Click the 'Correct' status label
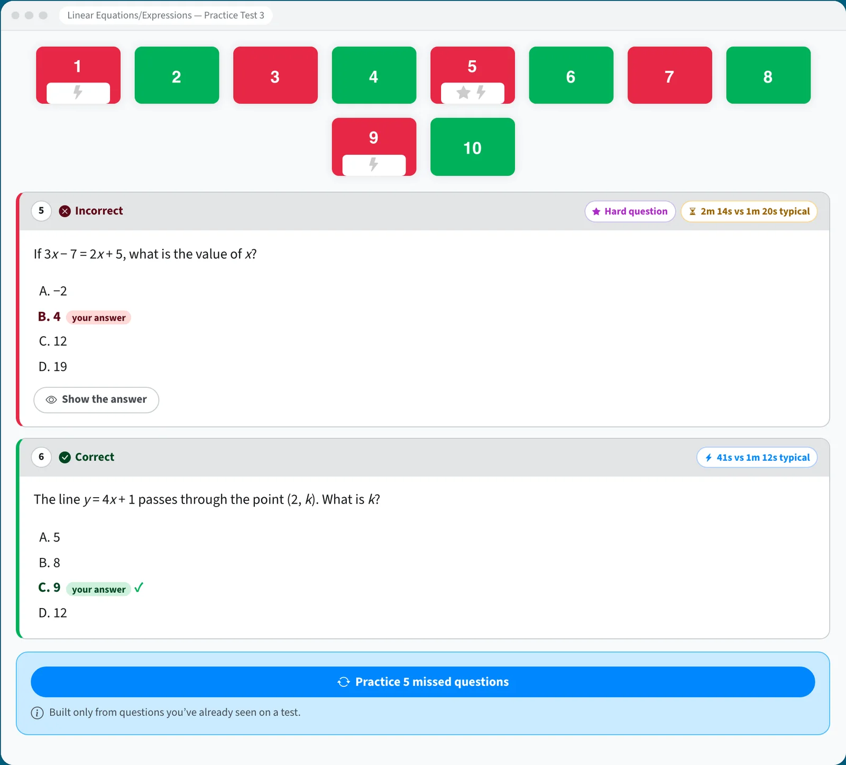 click(95, 457)
